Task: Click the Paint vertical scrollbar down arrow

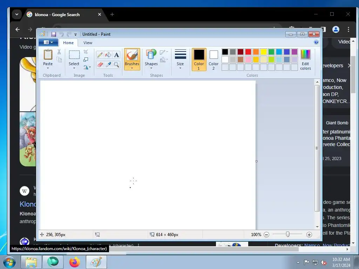Action: (317, 227)
